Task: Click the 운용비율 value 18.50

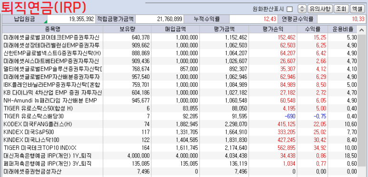Action: (x=350, y=156)
